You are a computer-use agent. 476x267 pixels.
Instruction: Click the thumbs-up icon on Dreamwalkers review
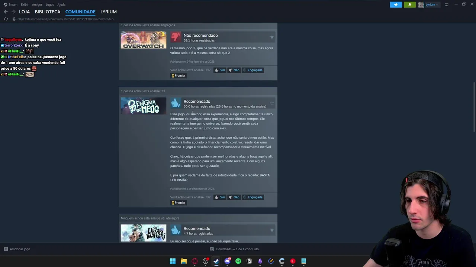pyautogui.click(x=176, y=230)
